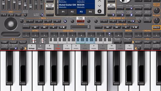The width and height of the screenshot is (161, 91).
Task: Open Player Two Select list
Action: [x=98, y=27]
